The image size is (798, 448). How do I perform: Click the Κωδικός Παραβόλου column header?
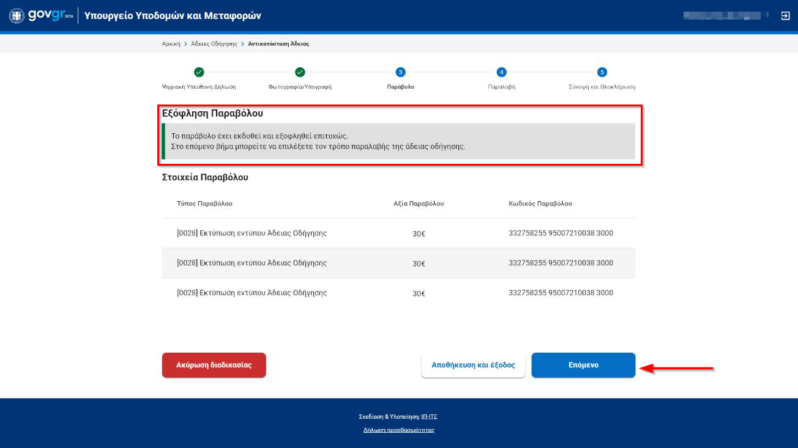[540, 204]
